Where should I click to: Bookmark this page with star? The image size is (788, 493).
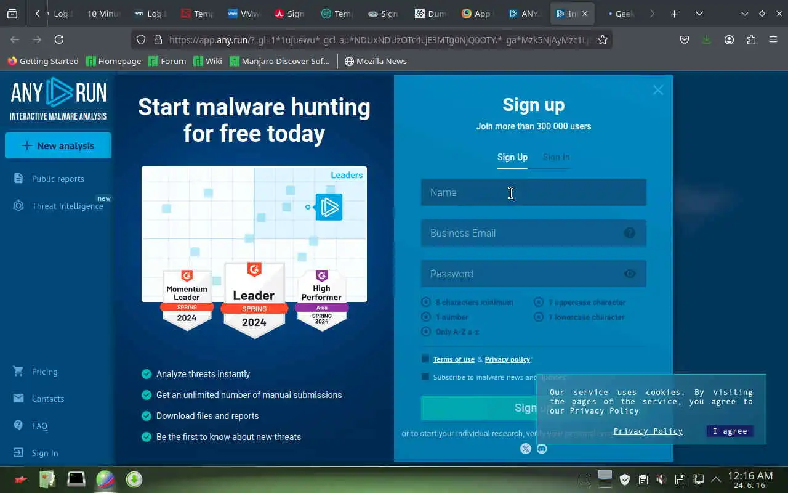[x=603, y=39]
